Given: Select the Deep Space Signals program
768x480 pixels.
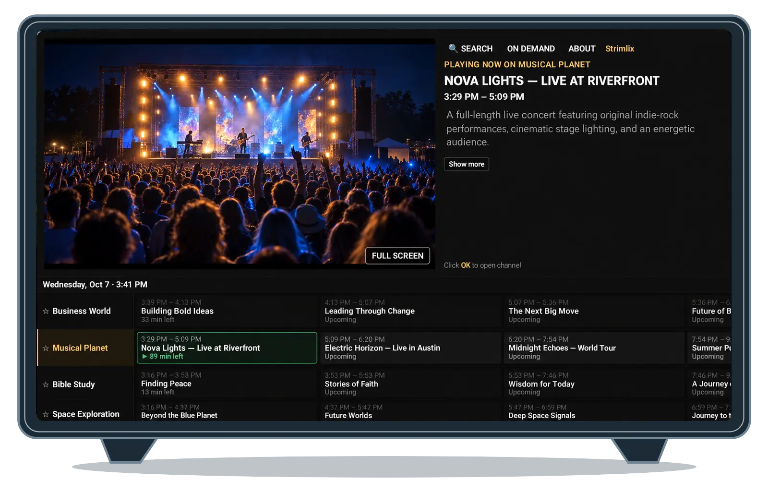Looking at the screenshot, I should [594, 412].
